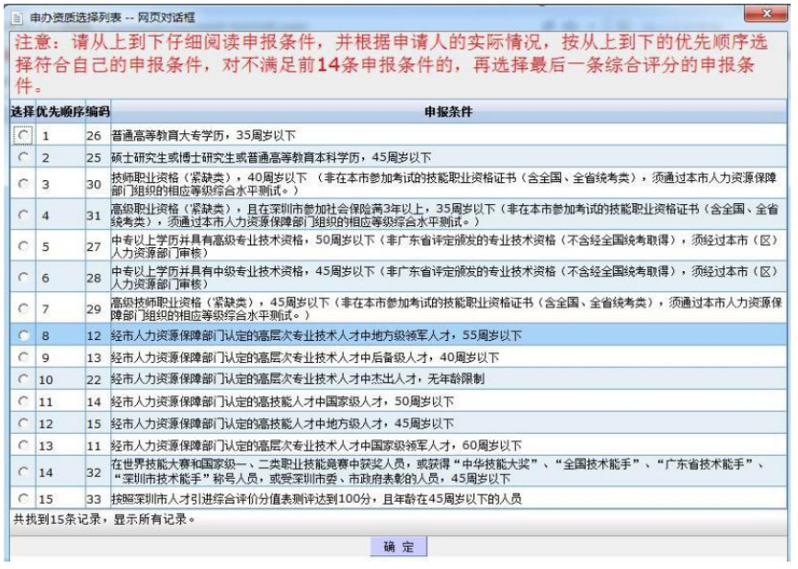The height and width of the screenshot is (569, 798).
Task: Click code cell 32
Action: click(x=94, y=472)
